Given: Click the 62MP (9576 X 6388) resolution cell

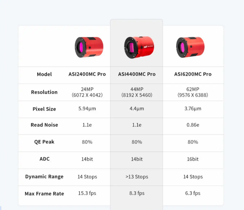Looking at the screenshot, I should [193, 92].
